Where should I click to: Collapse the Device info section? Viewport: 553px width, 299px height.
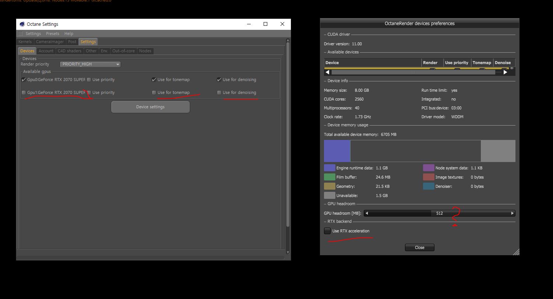click(325, 81)
